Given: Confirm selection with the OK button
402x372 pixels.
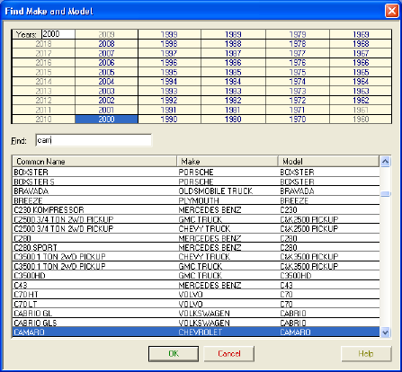Looking at the screenshot, I should coord(174,354).
